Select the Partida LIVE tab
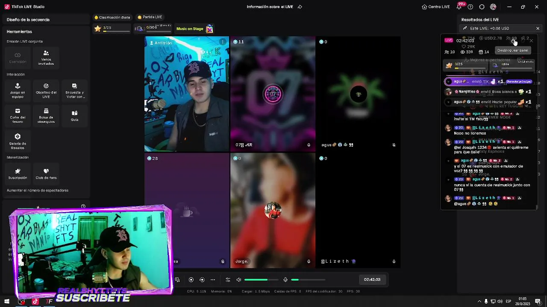The width and height of the screenshot is (547, 307). pos(150,17)
